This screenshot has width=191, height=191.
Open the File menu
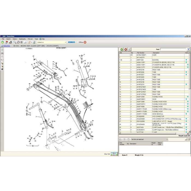pyautogui.click(x=3, y=39)
